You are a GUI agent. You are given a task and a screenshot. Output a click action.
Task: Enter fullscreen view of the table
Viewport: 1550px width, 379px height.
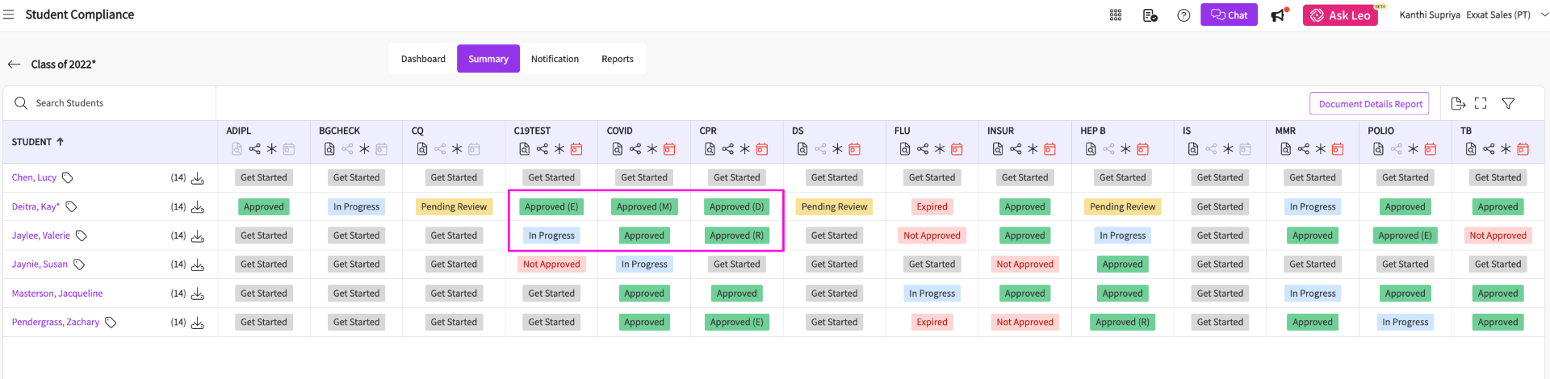(1481, 103)
